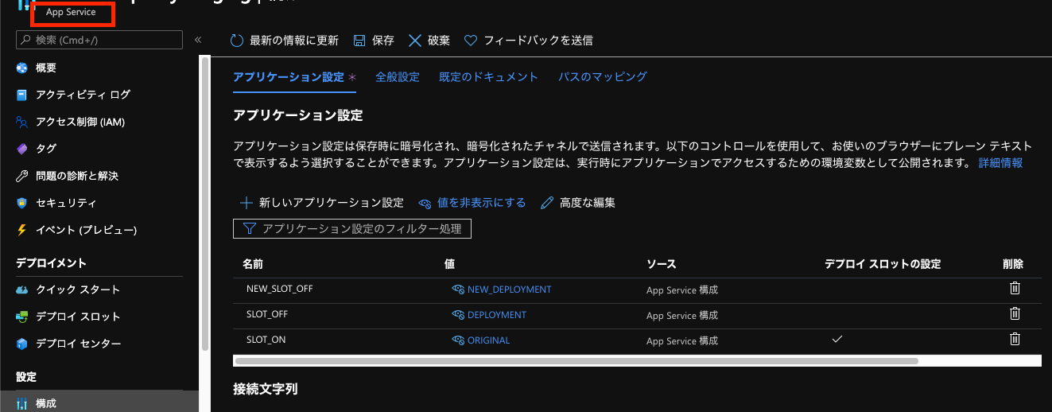
Task: Click デプロイ スロットの設定 column header
Action: pyautogui.click(x=883, y=264)
